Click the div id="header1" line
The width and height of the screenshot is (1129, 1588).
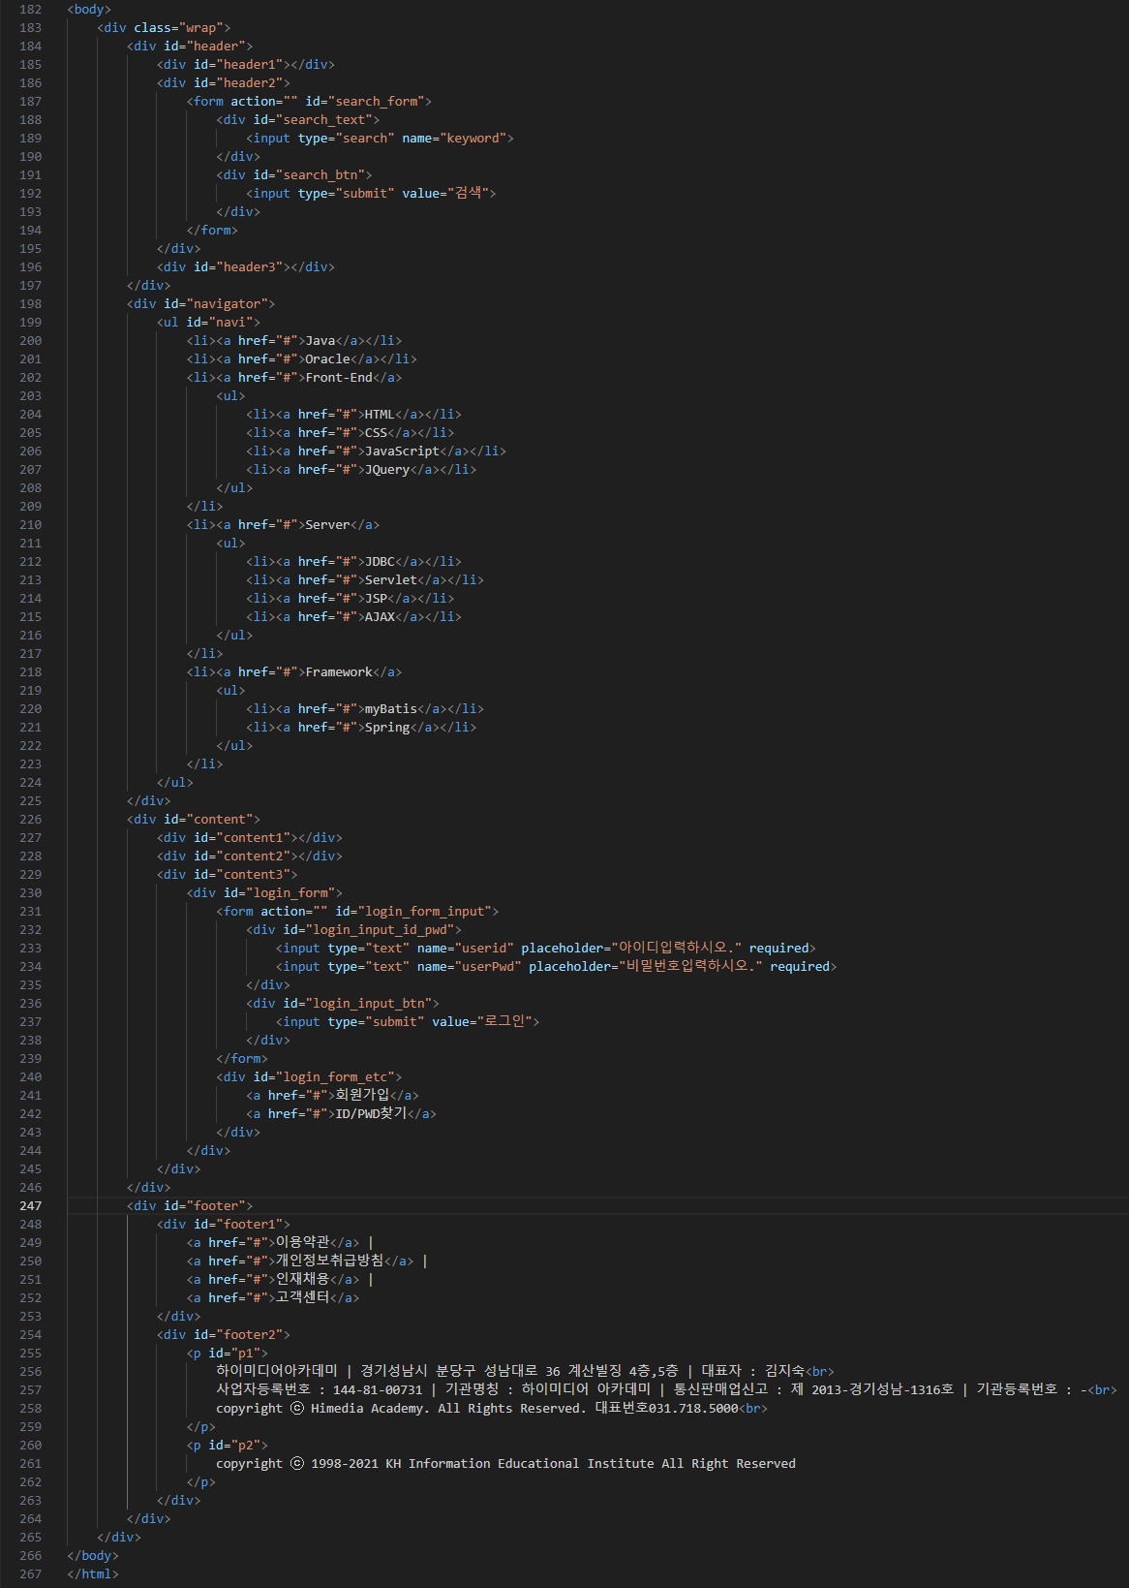tap(246, 65)
